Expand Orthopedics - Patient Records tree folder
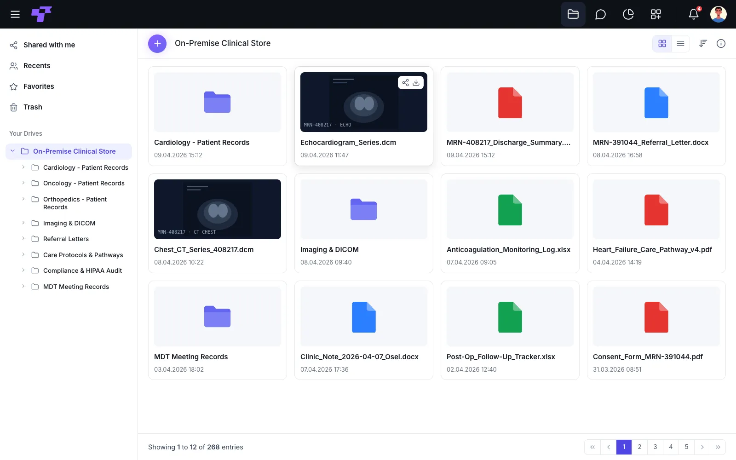 tap(23, 199)
